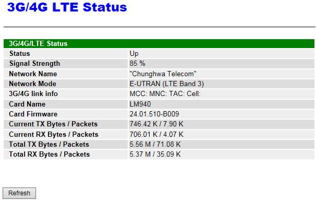The image size is (316, 200).
Task: Click the Signal Strength label
Action: click(34, 64)
